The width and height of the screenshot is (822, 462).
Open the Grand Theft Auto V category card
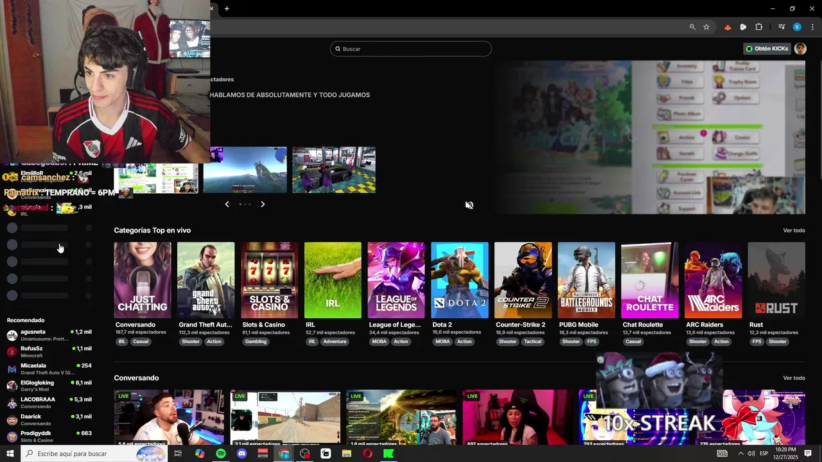[206, 280]
